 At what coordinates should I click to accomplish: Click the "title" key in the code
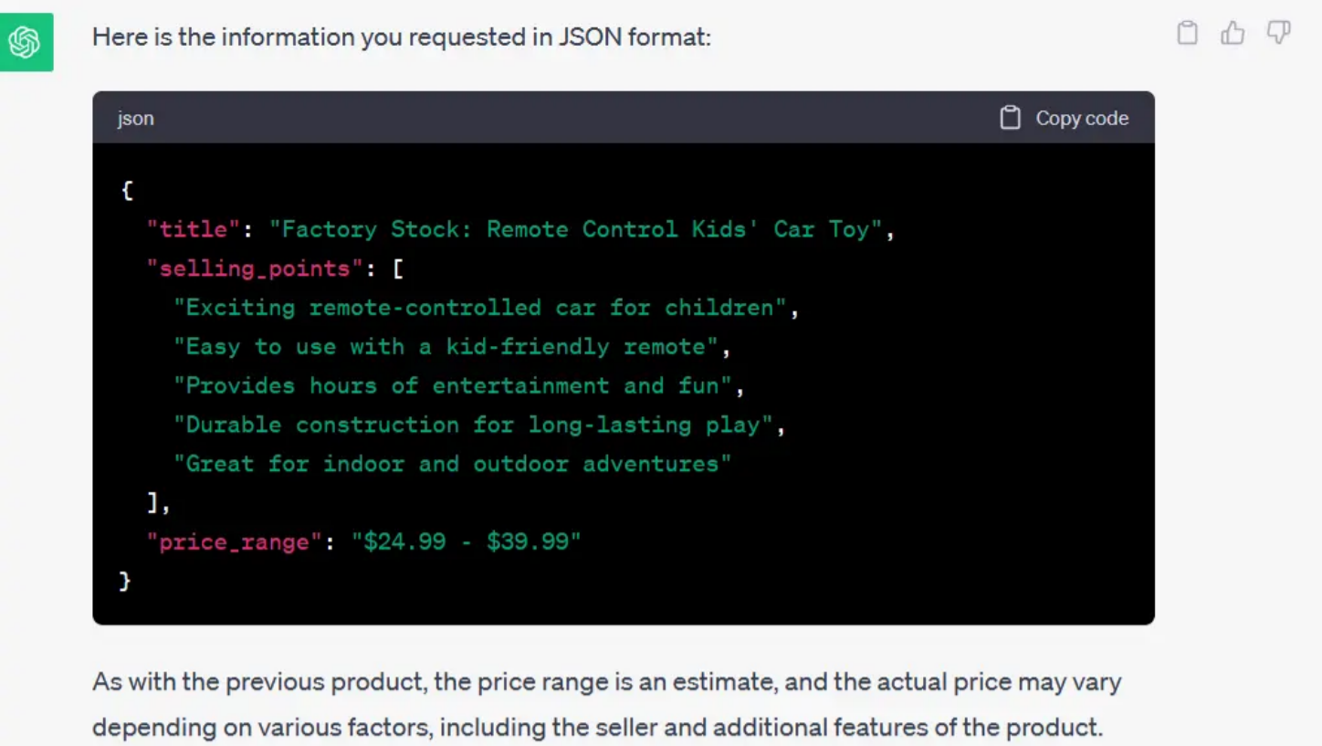pos(193,229)
